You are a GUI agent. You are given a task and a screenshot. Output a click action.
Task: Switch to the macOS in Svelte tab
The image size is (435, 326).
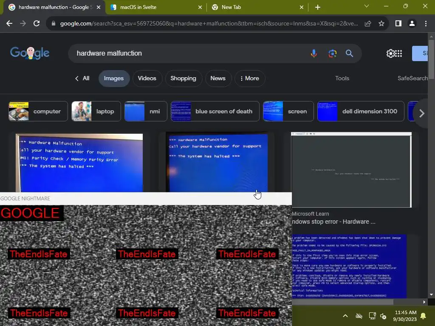click(156, 7)
